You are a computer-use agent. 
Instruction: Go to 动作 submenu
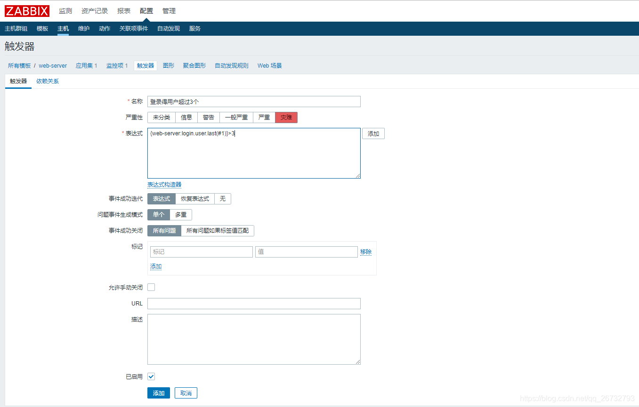tap(105, 29)
